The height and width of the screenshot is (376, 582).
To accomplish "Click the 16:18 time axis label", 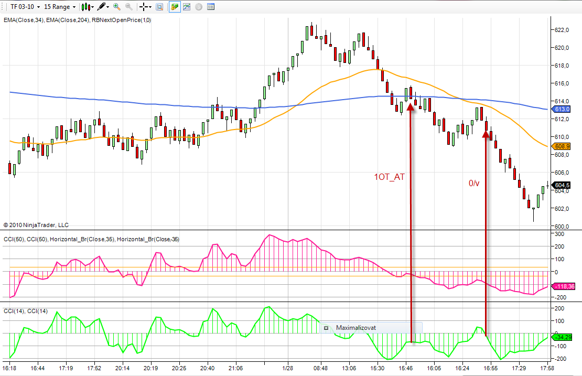I will coord(9,368).
